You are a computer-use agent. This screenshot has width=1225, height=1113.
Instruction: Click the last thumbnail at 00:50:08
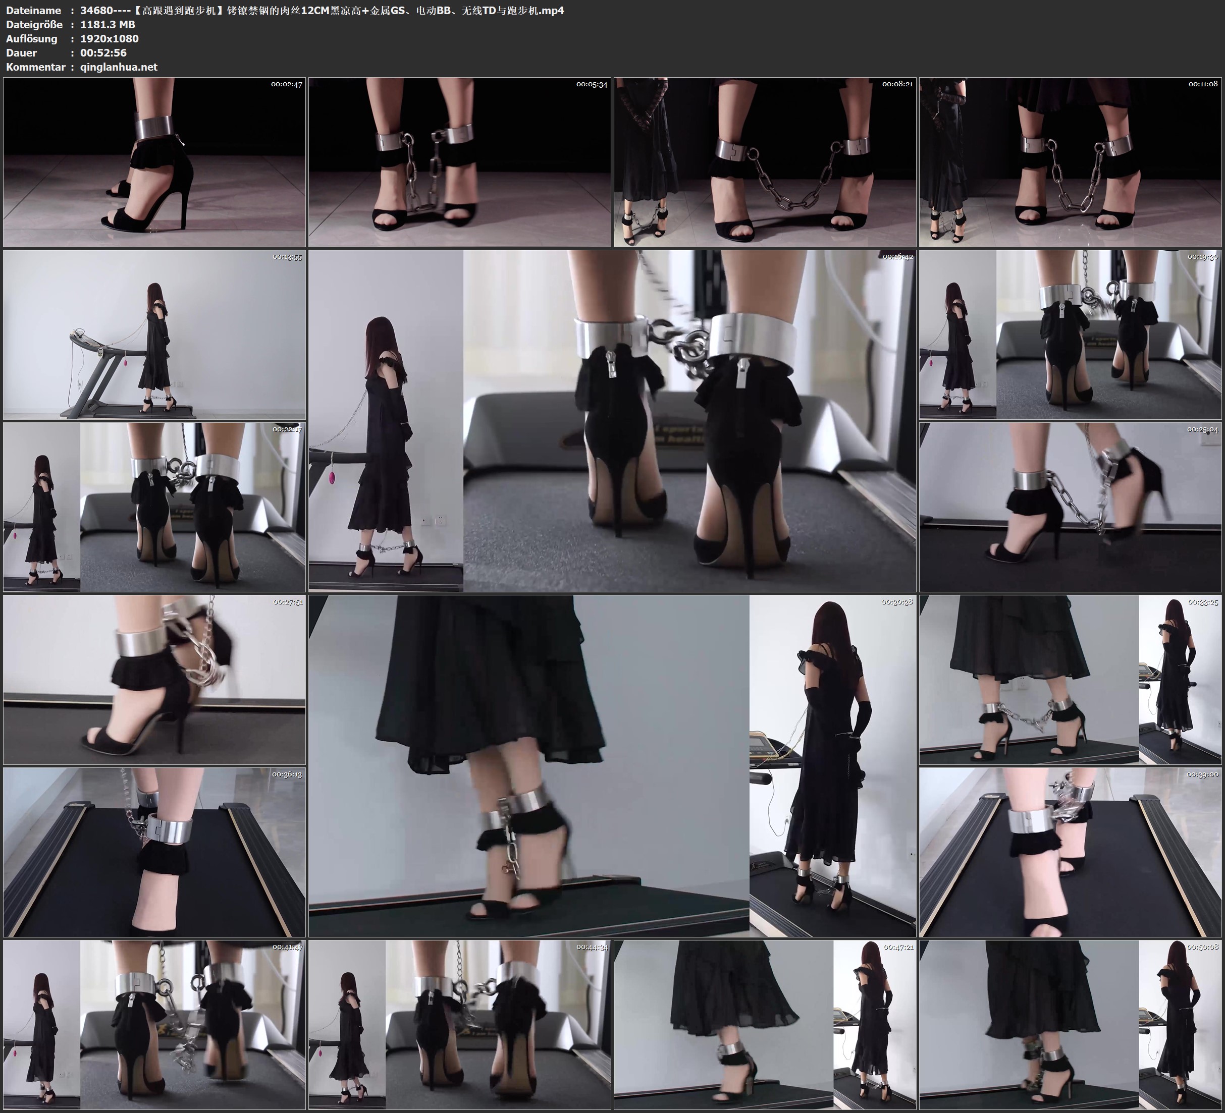1070,1025
